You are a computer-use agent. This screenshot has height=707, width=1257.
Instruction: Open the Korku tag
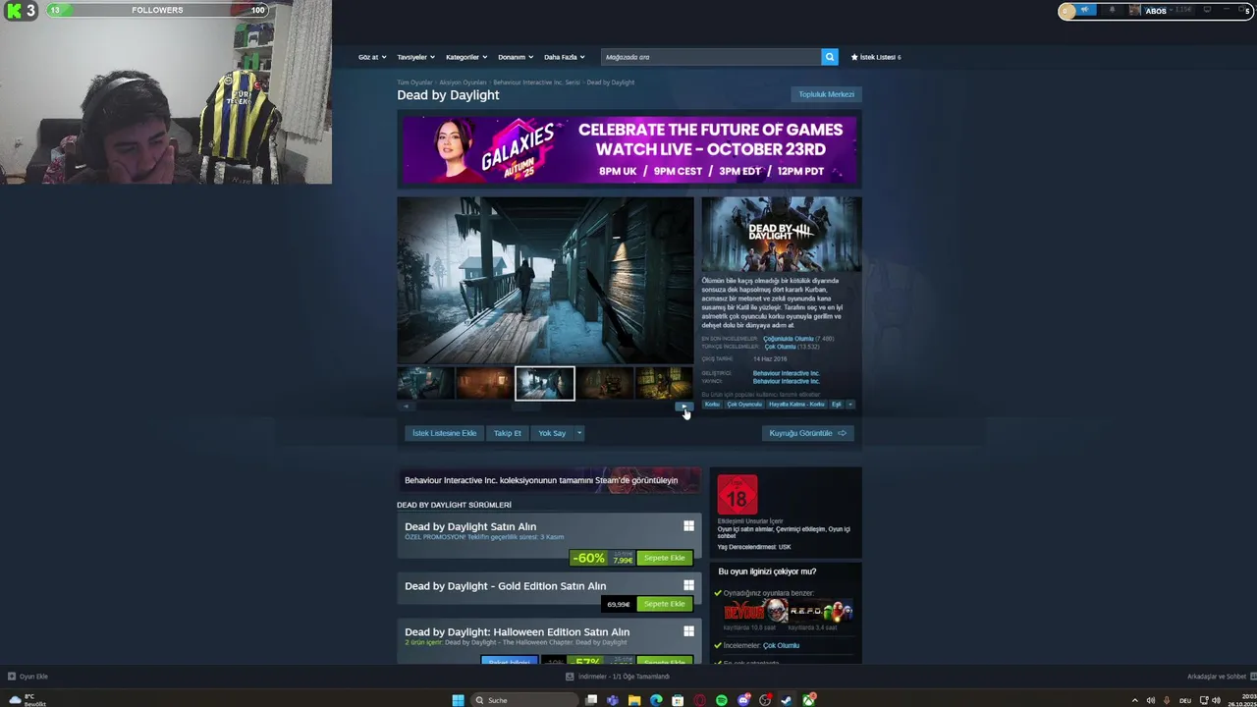click(712, 405)
